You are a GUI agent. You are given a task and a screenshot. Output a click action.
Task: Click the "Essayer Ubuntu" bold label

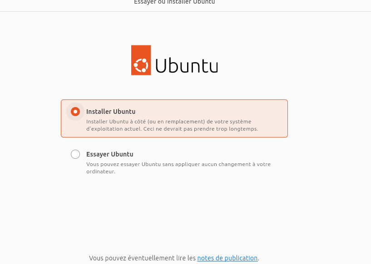[110, 154]
